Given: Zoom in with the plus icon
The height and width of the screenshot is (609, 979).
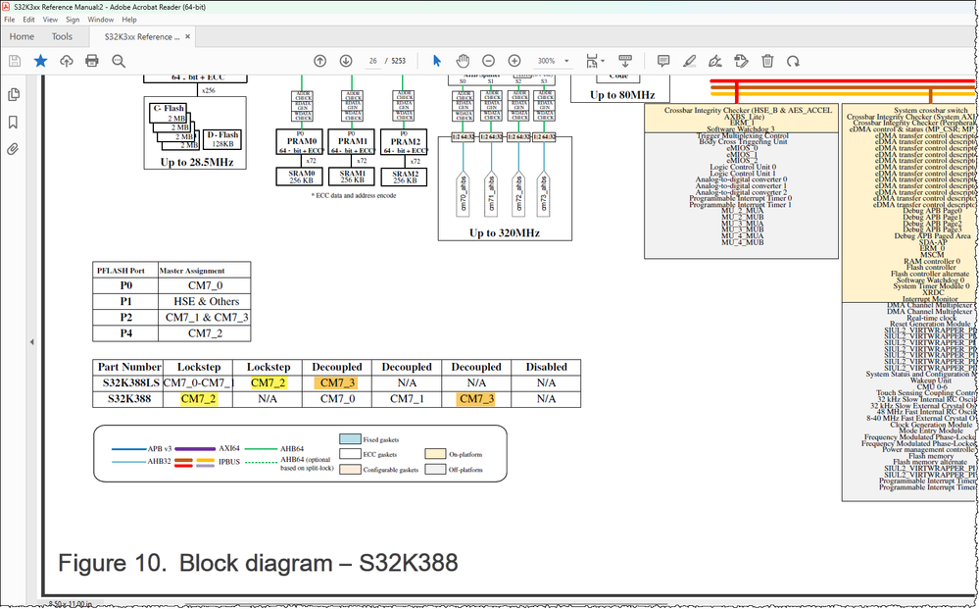Looking at the screenshot, I should click(514, 61).
